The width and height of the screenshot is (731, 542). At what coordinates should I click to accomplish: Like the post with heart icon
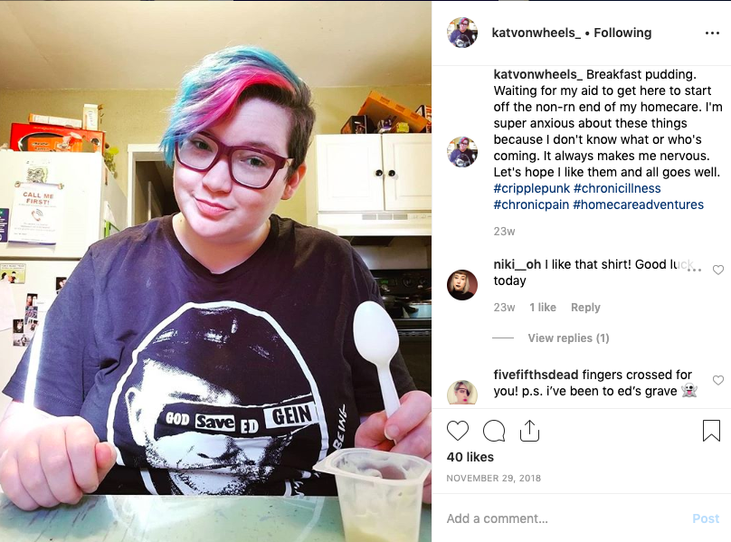458,431
